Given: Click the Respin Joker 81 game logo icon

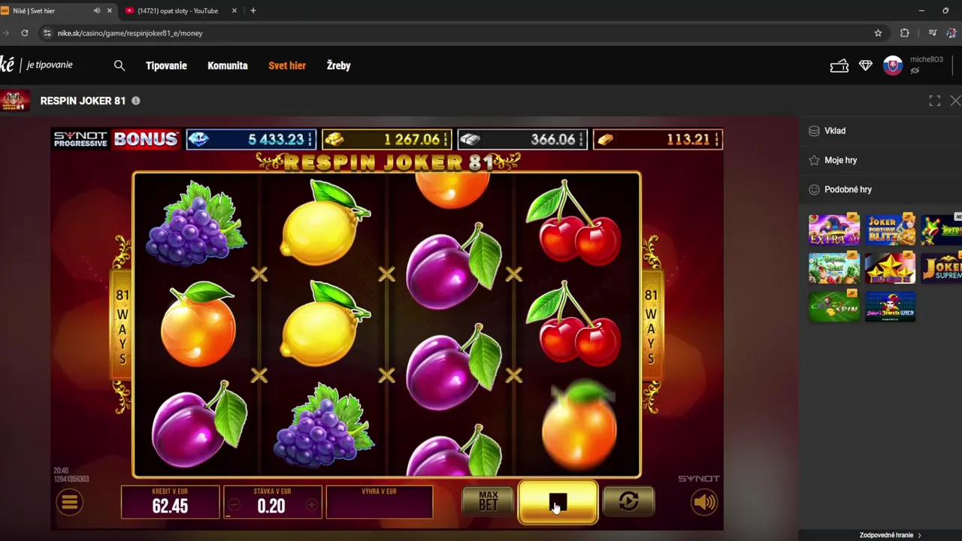Looking at the screenshot, I should click(15, 101).
